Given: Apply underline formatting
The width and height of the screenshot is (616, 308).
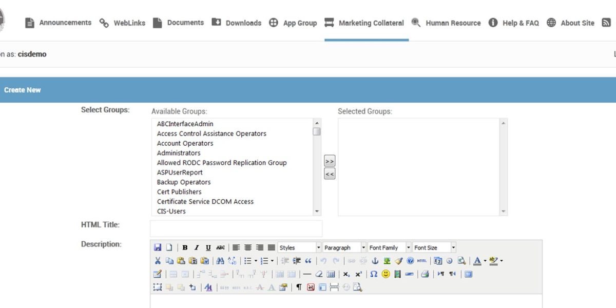Looking at the screenshot, I should tap(208, 247).
